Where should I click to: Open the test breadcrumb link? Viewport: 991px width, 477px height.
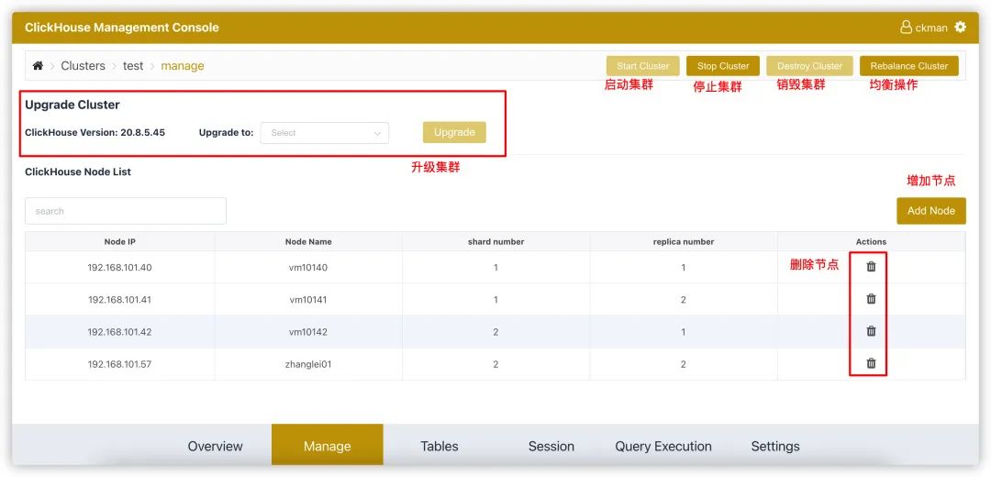click(x=133, y=66)
